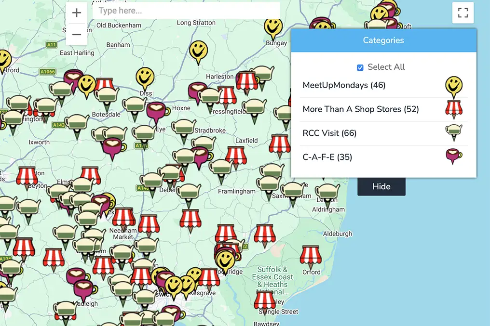This screenshot has width=490, height=326.
Task: Hide the categories panel
Action: coord(381,186)
